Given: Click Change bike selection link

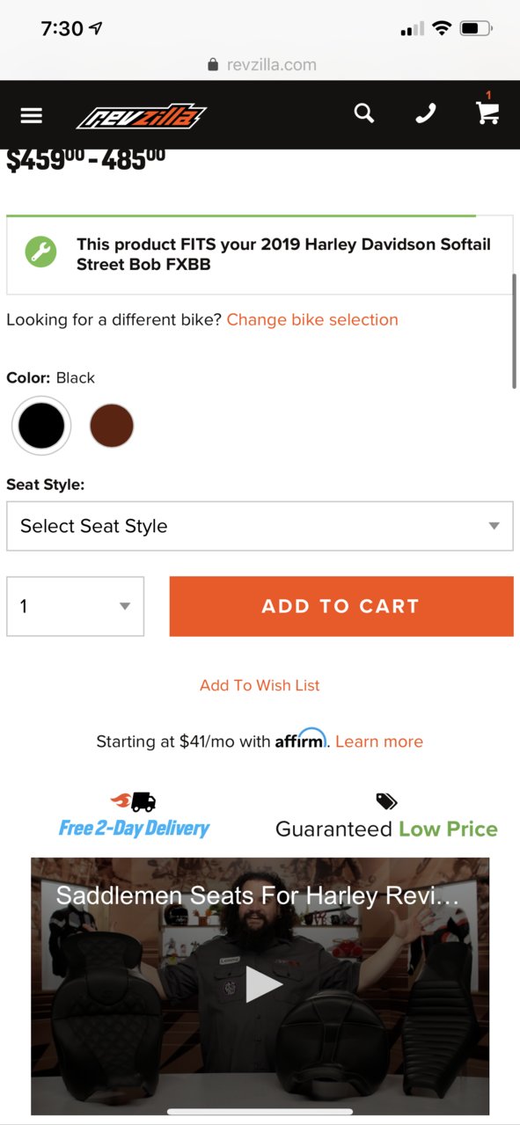Looking at the screenshot, I should point(312,319).
